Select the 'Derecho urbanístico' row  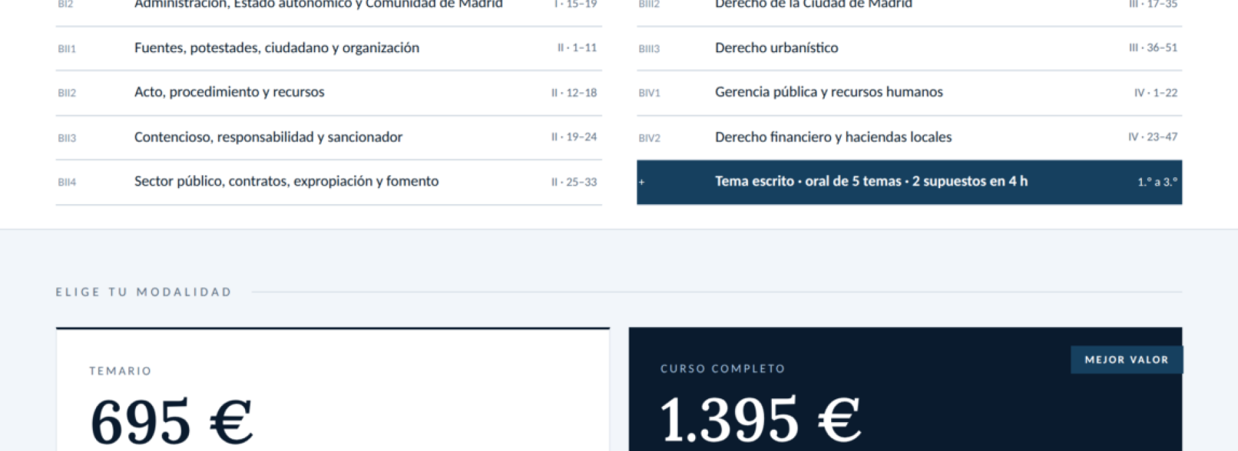909,48
